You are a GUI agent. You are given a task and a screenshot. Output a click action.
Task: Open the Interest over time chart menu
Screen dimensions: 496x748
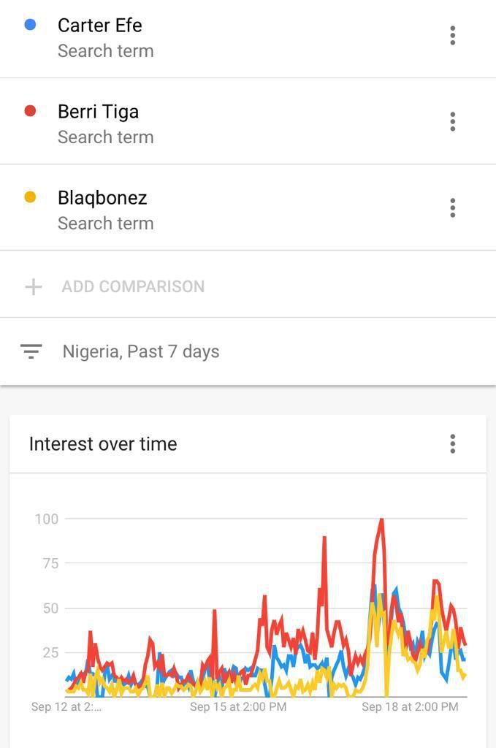pyautogui.click(x=452, y=443)
